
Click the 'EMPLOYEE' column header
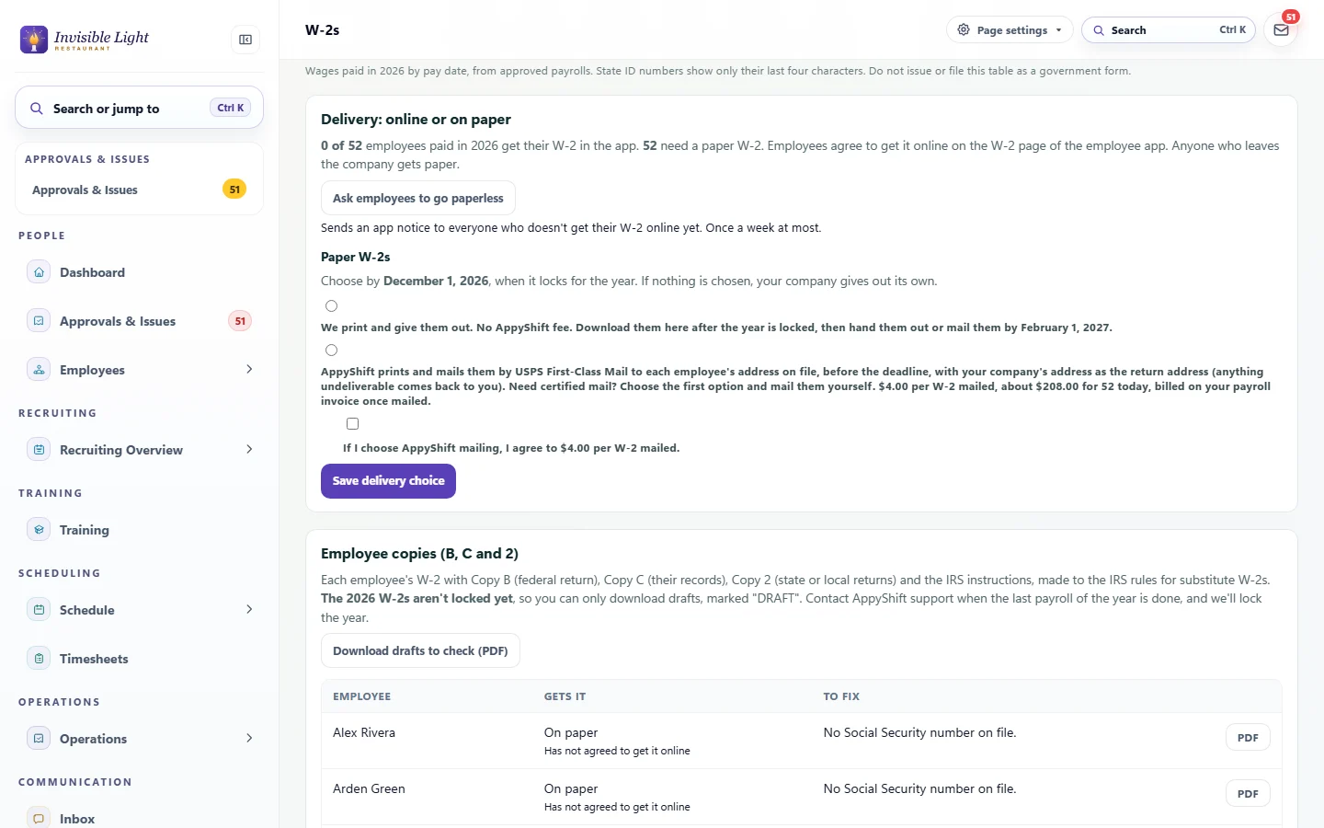(x=361, y=696)
